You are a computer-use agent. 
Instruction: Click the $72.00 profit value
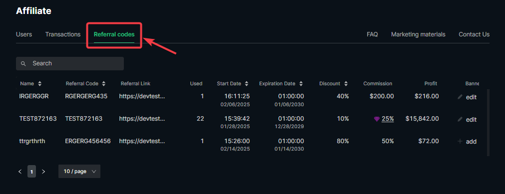[x=429, y=141]
